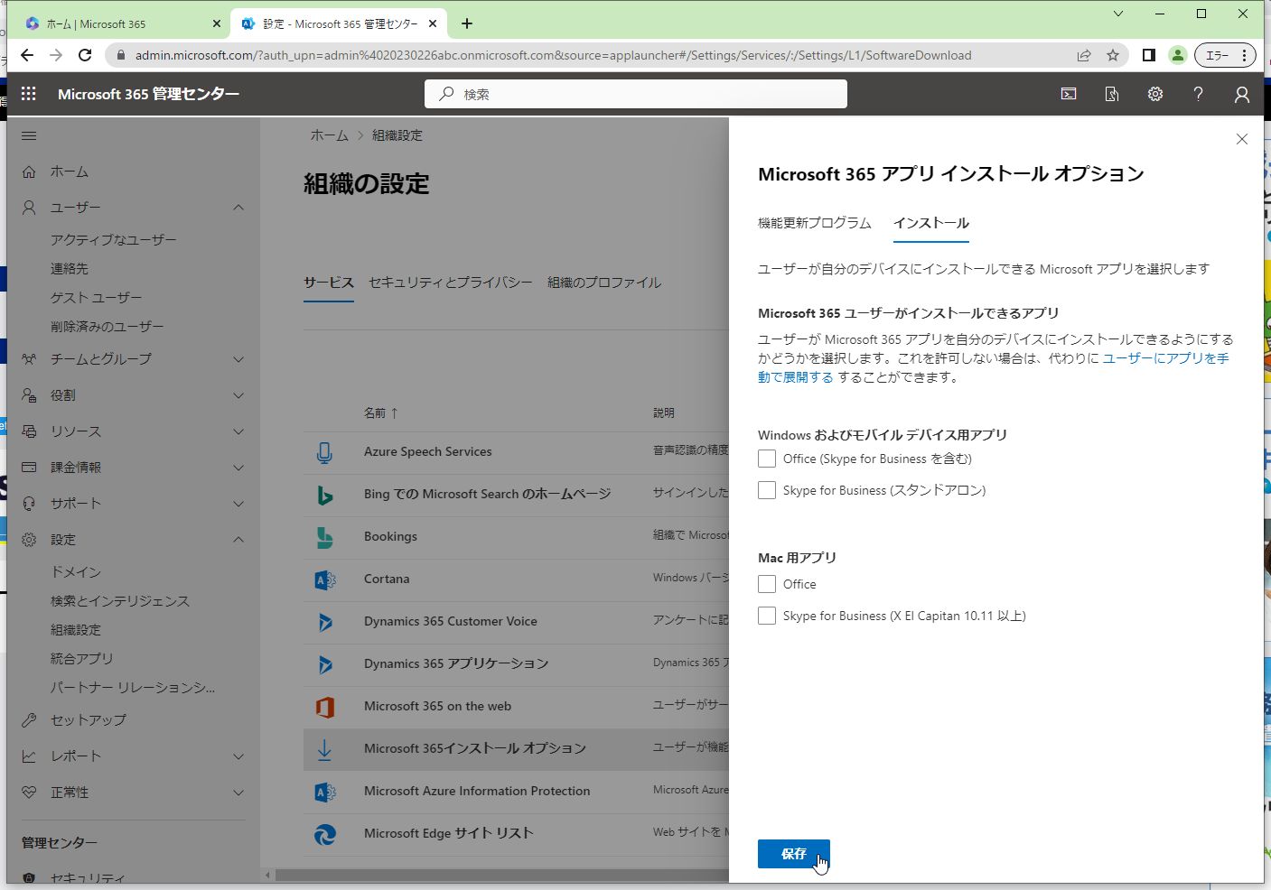Click the ホーム house icon in sidebar
Screen dimensions: 1271x890
pyautogui.click(x=29, y=172)
